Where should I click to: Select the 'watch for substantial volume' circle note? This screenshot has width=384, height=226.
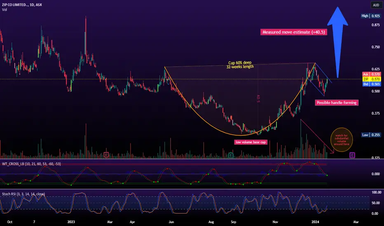342,140
